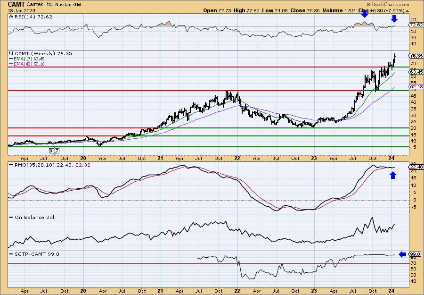Click the 22.48 PMO value tag on right axis
424x295 pixels.
416,167
